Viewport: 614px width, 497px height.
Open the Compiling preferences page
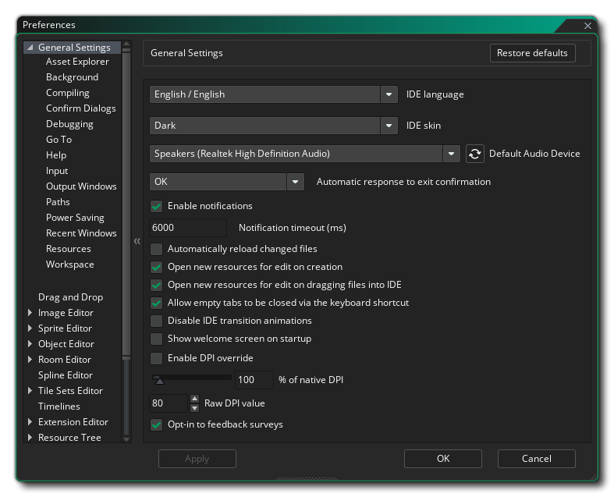[67, 93]
